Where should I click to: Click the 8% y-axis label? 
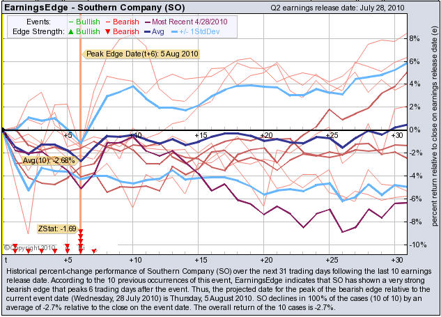[414, 38]
